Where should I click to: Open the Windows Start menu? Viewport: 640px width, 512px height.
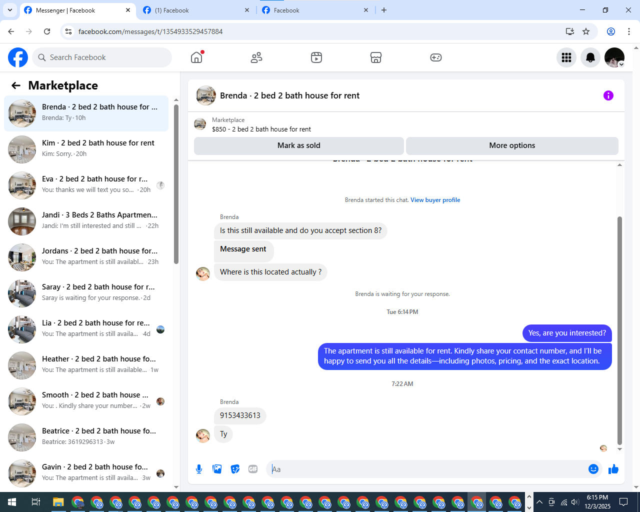tap(12, 502)
